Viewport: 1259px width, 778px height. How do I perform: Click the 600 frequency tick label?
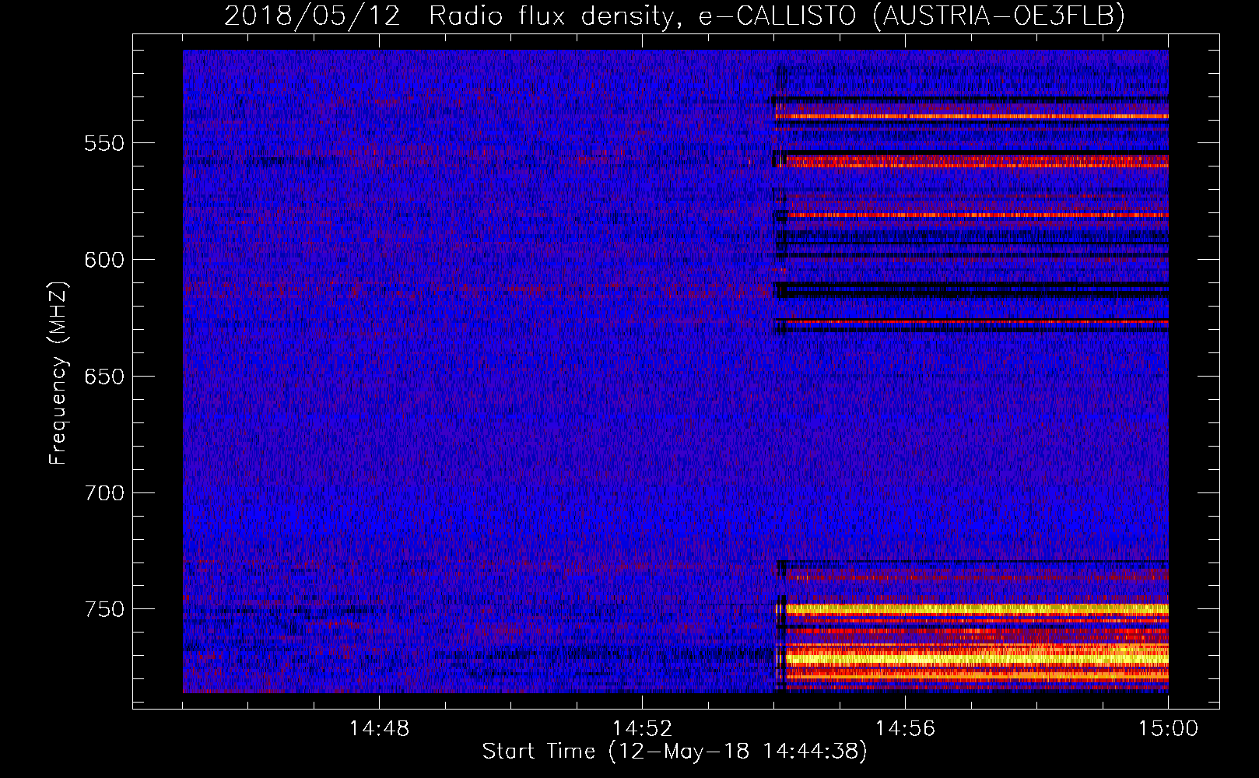coord(103,261)
